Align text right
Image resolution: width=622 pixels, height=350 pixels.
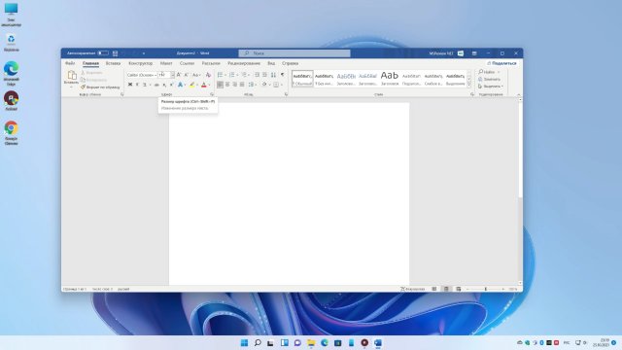pyautogui.click(x=235, y=85)
